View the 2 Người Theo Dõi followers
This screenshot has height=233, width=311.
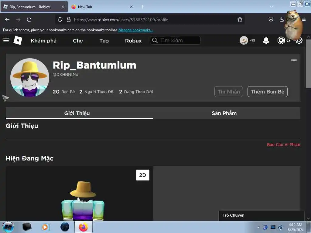pos(97,92)
